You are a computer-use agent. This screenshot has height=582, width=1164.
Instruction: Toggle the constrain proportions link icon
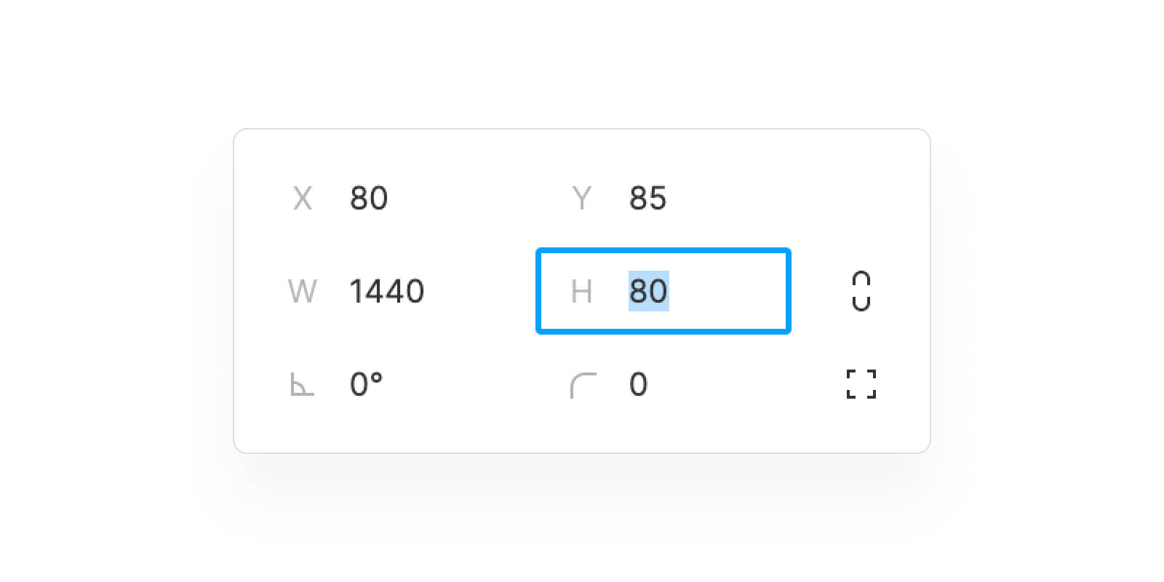tap(861, 291)
